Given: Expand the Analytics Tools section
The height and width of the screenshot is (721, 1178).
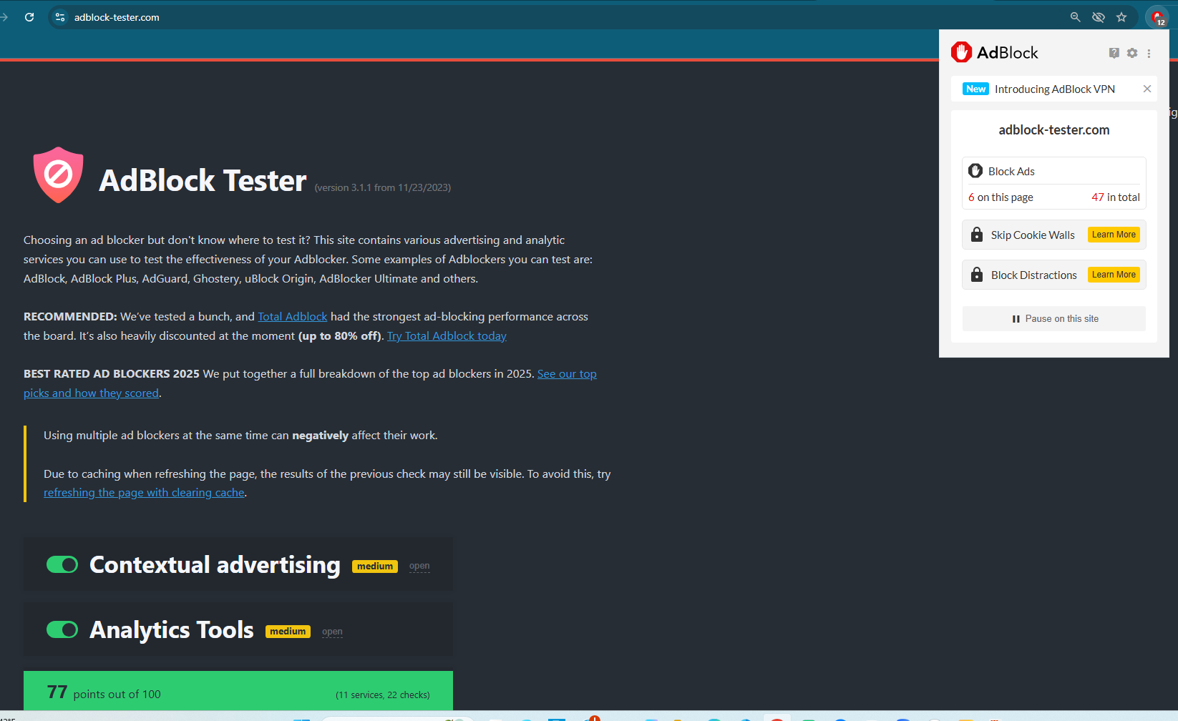Looking at the screenshot, I should point(332,631).
